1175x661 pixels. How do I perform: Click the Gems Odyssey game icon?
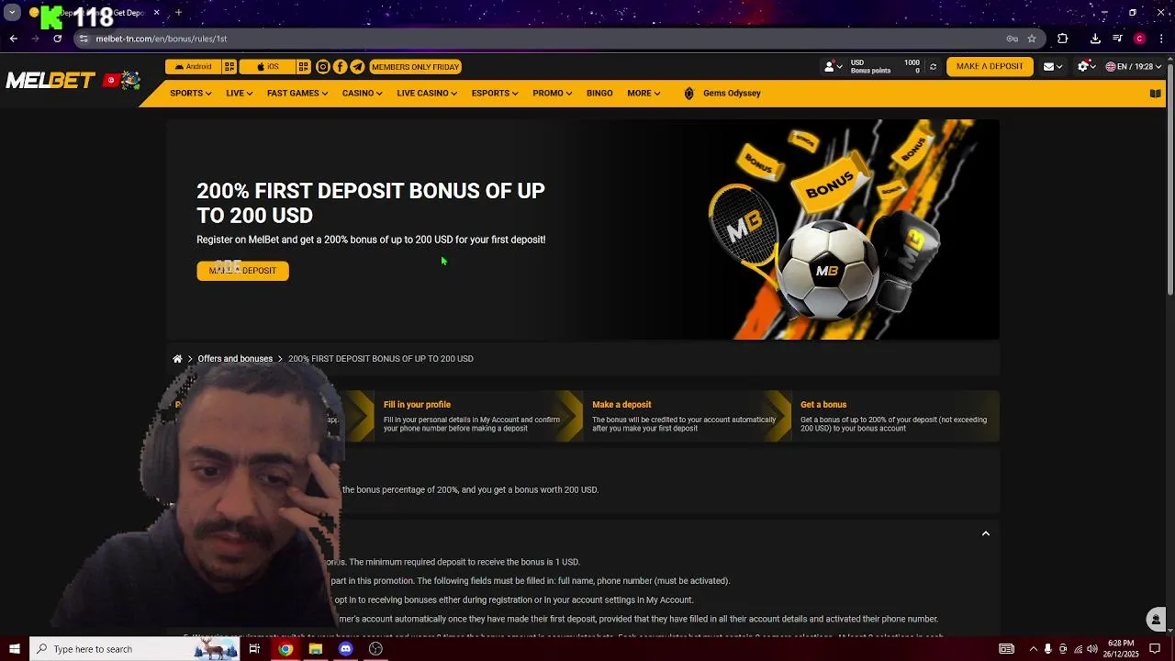(x=689, y=93)
